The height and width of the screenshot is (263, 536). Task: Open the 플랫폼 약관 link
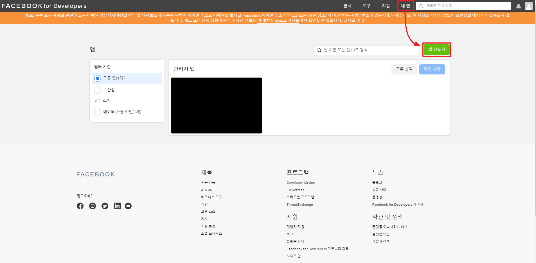point(381,234)
